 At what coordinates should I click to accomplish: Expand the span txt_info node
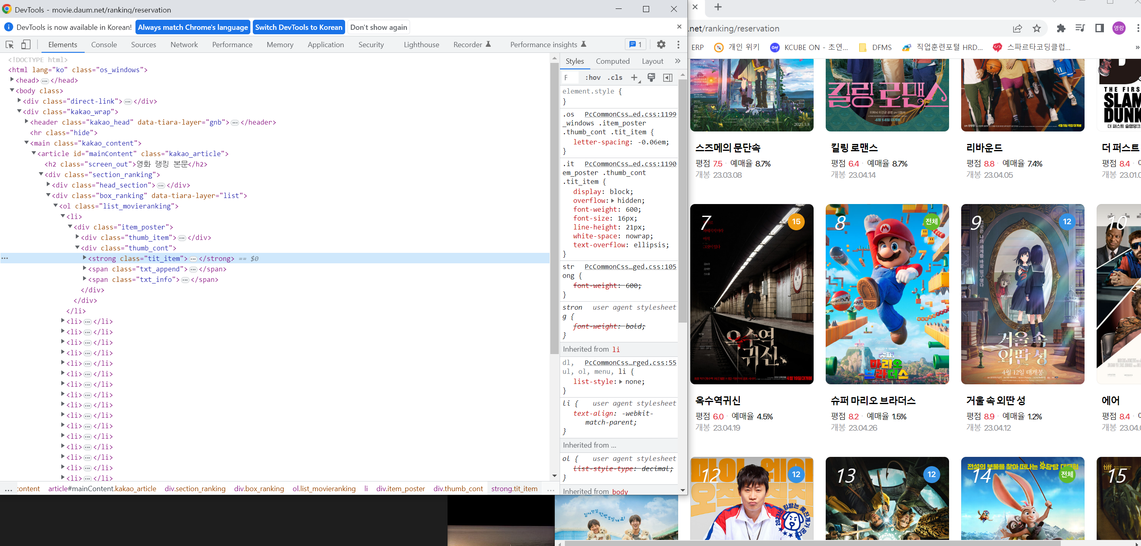84,279
